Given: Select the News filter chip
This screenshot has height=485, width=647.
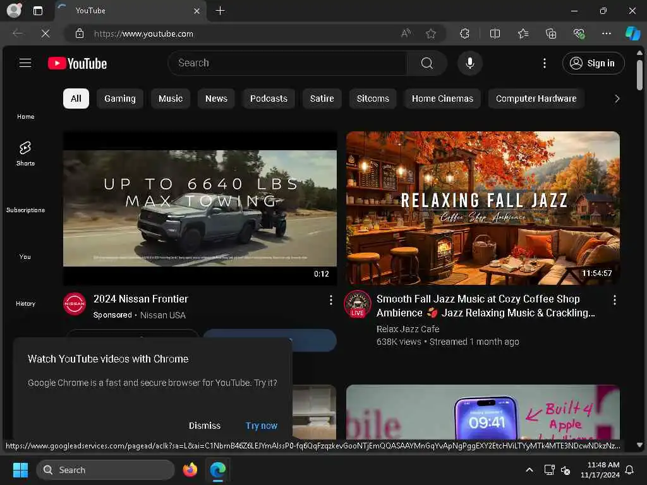Looking at the screenshot, I should (216, 99).
